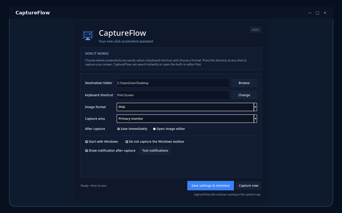Click the 'Your one-click screenshot assistant' tagline

point(126,41)
